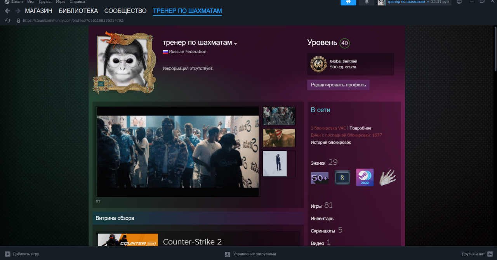
Task: Go back with the back arrow
Action: coord(7,11)
